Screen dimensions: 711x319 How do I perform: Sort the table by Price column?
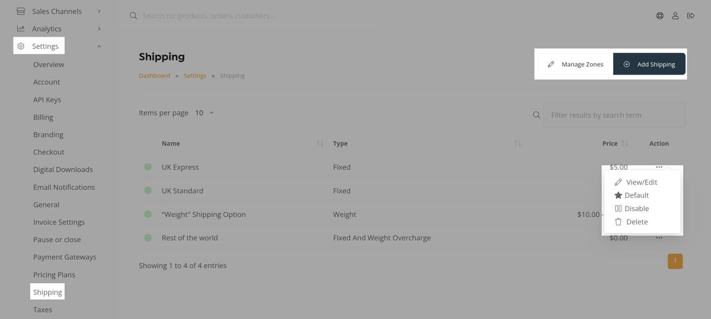[624, 144]
